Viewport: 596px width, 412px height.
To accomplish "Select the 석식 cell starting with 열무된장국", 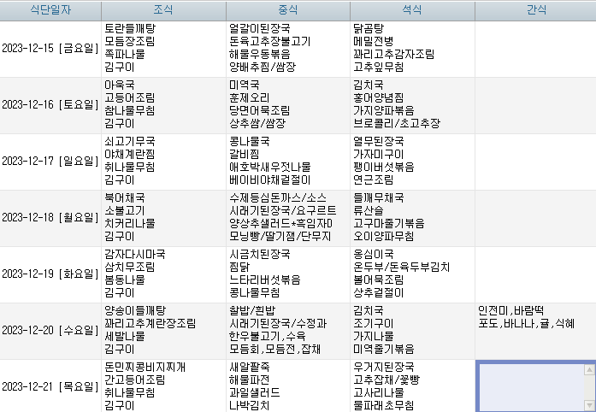I will [412, 161].
